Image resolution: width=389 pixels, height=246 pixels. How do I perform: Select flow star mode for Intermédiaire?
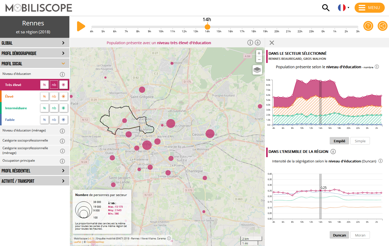(x=64, y=108)
